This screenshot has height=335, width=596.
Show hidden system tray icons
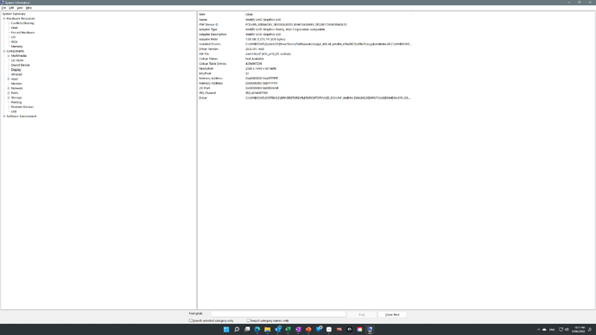click(538, 329)
